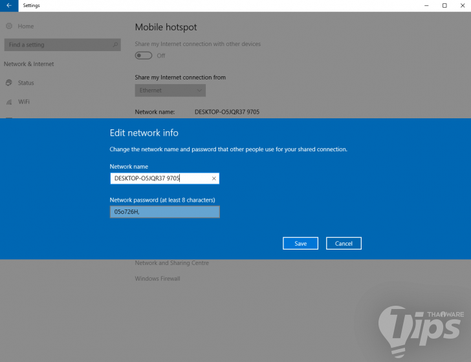Open the Ethernet connection dropdown

point(170,90)
